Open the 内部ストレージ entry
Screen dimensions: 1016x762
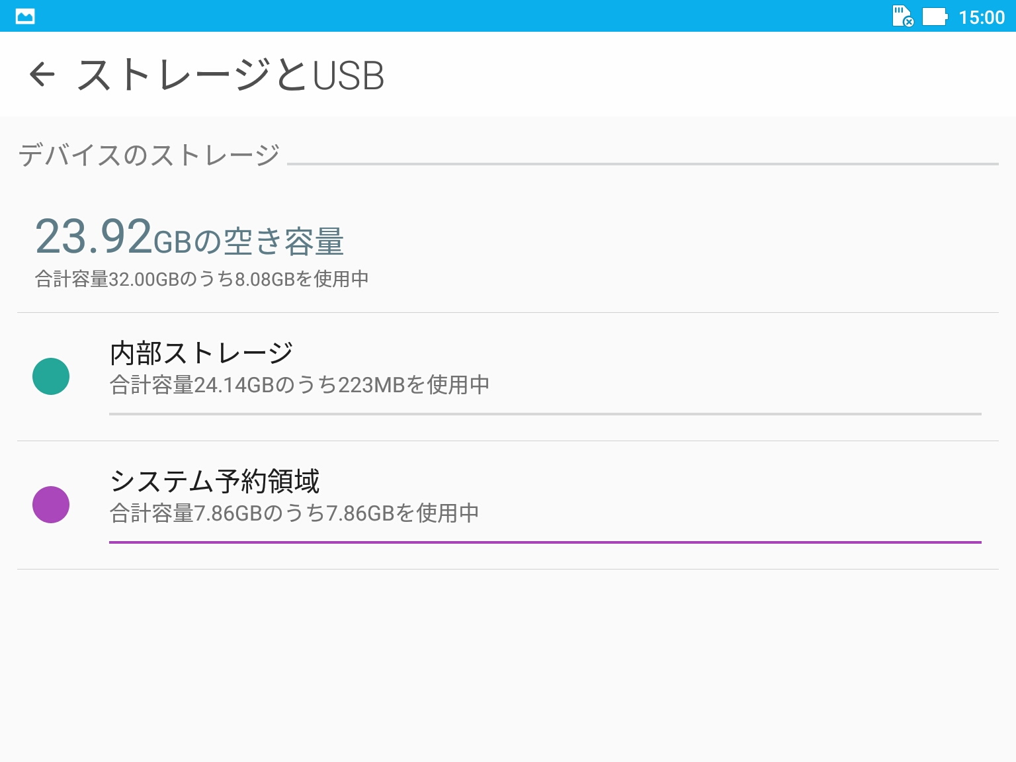pyautogui.click(x=202, y=353)
